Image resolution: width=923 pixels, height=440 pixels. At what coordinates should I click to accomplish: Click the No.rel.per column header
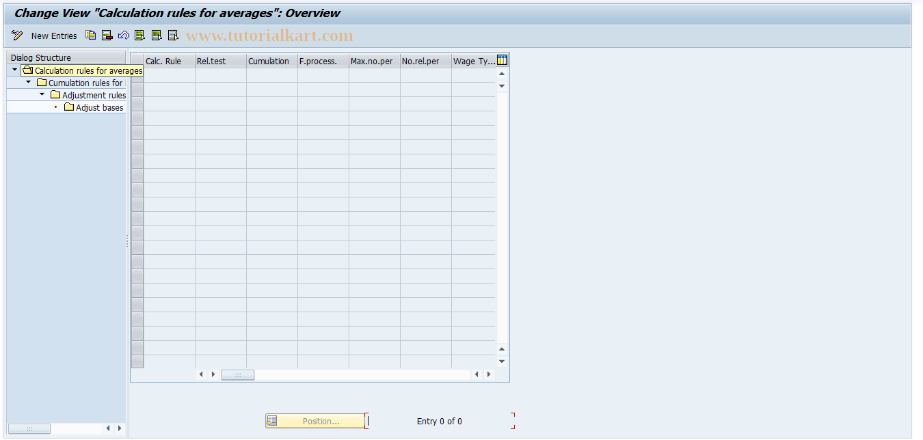pos(426,61)
